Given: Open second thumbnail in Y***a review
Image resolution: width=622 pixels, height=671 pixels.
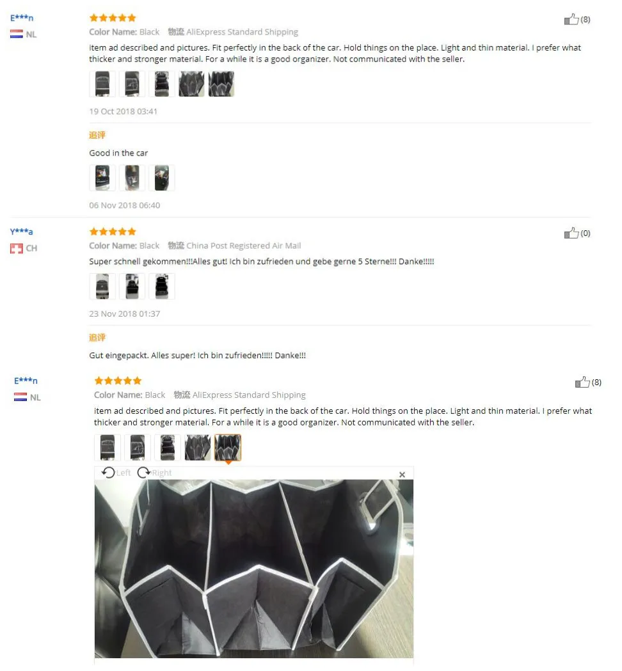Looking at the screenshot, I should coord(132,287).
